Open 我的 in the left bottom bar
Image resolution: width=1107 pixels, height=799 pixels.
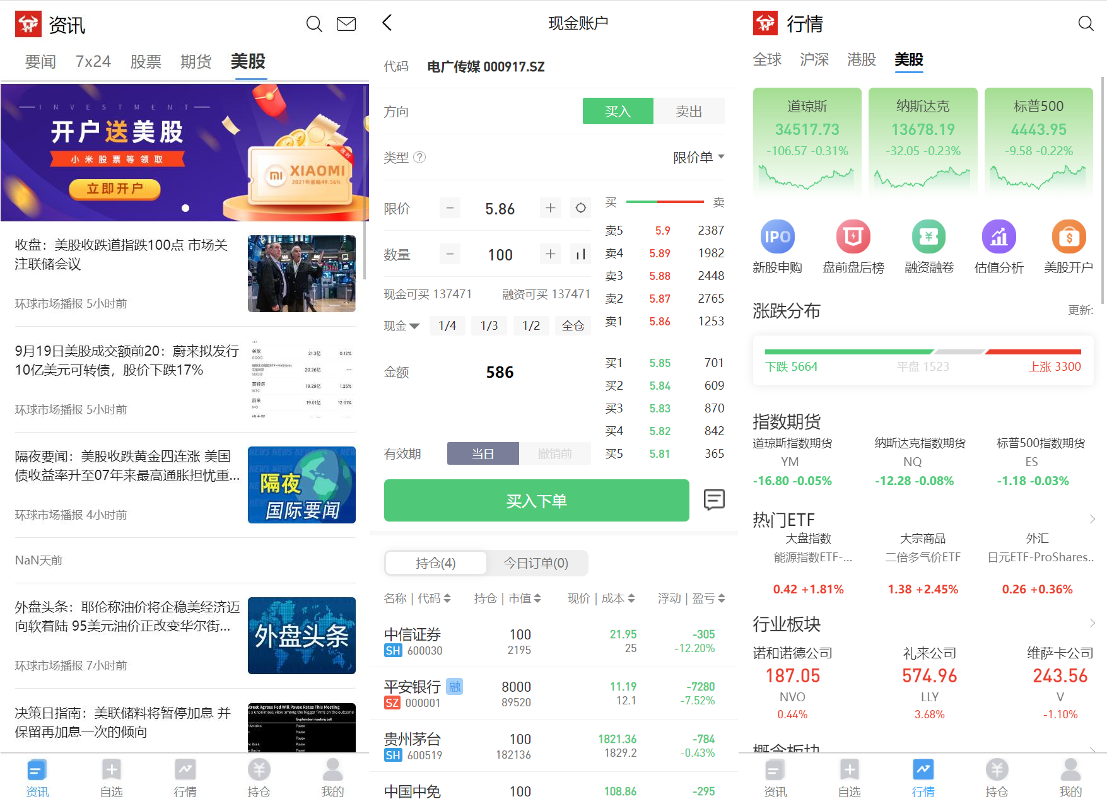[332, 778]
